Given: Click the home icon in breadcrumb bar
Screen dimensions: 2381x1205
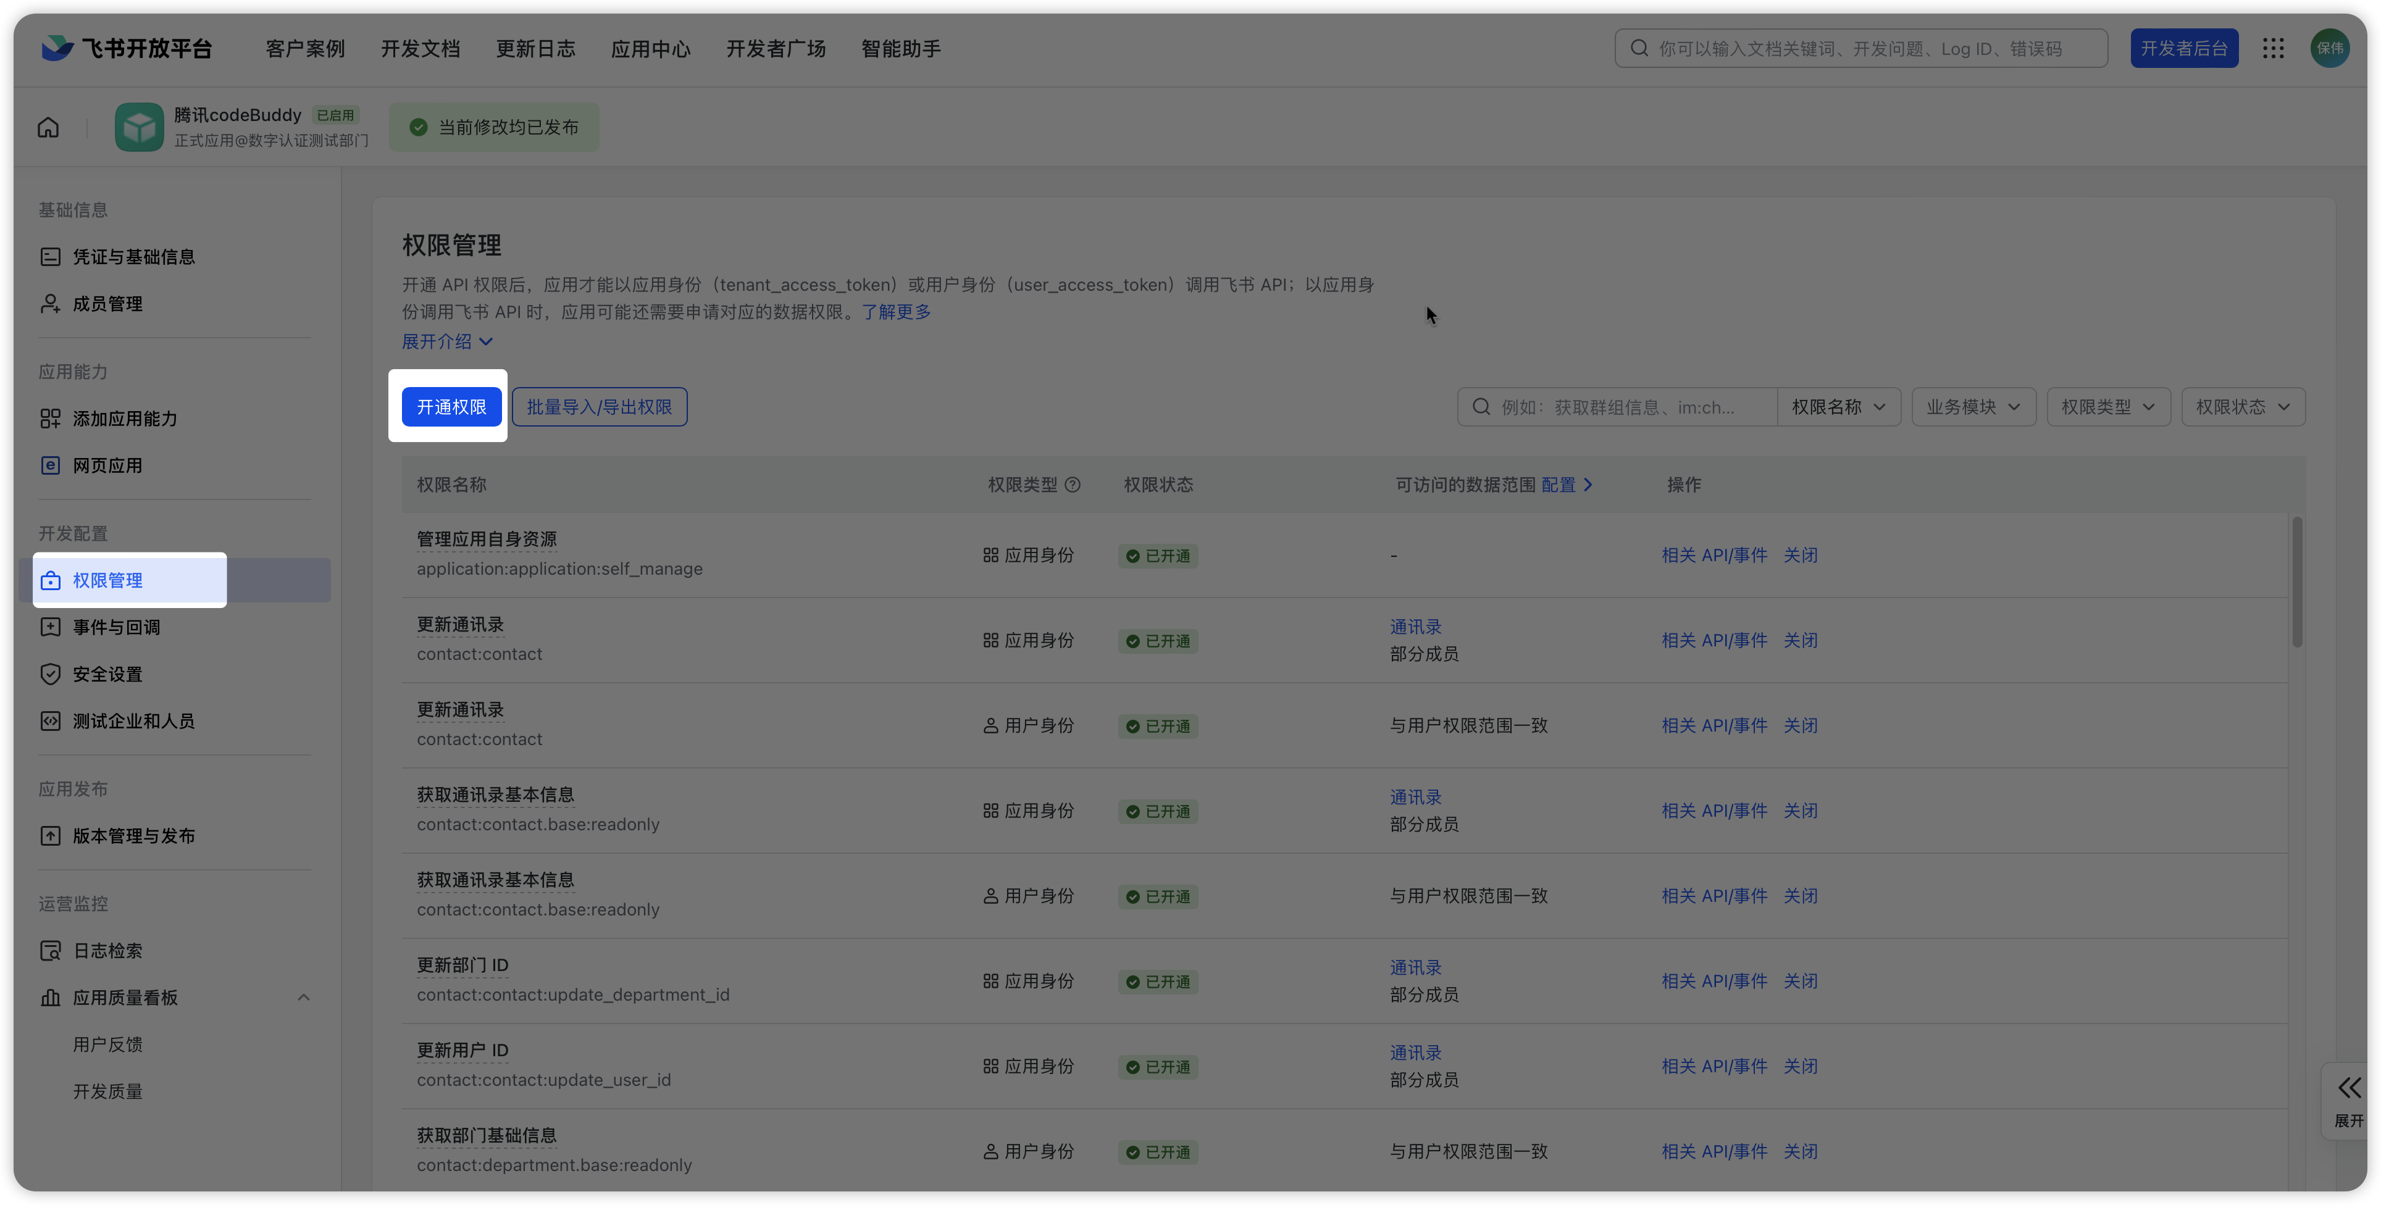Looking at the screenshot, I should pos(48,128).
